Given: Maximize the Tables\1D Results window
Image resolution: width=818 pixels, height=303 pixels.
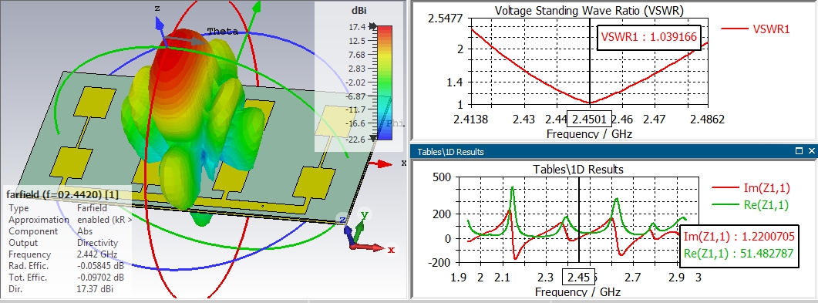Looking at the screenshot, I should point(799,150).
